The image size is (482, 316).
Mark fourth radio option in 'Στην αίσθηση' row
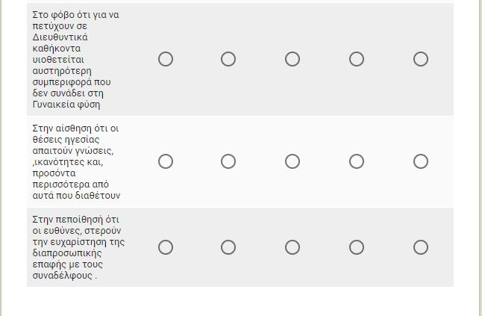point(357,161)
